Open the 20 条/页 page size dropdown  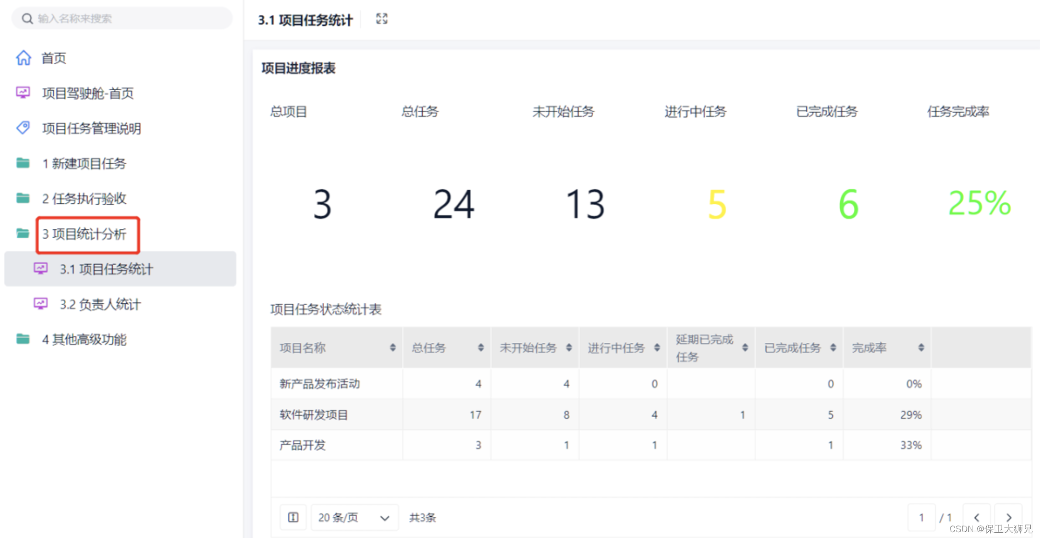point(354,518)
